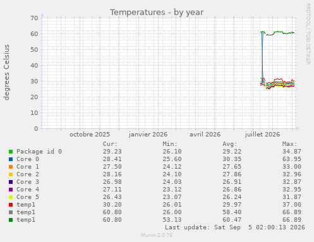314x242 pixels.
Task: Click the 'Temperatures - by year' title
Action: point(157,13)
